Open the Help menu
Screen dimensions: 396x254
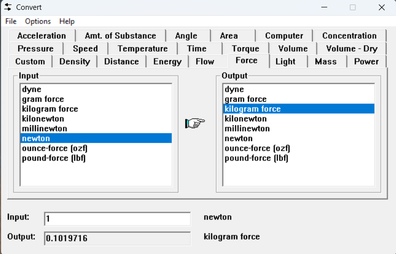pyautogui.click(x=67, y=21)
